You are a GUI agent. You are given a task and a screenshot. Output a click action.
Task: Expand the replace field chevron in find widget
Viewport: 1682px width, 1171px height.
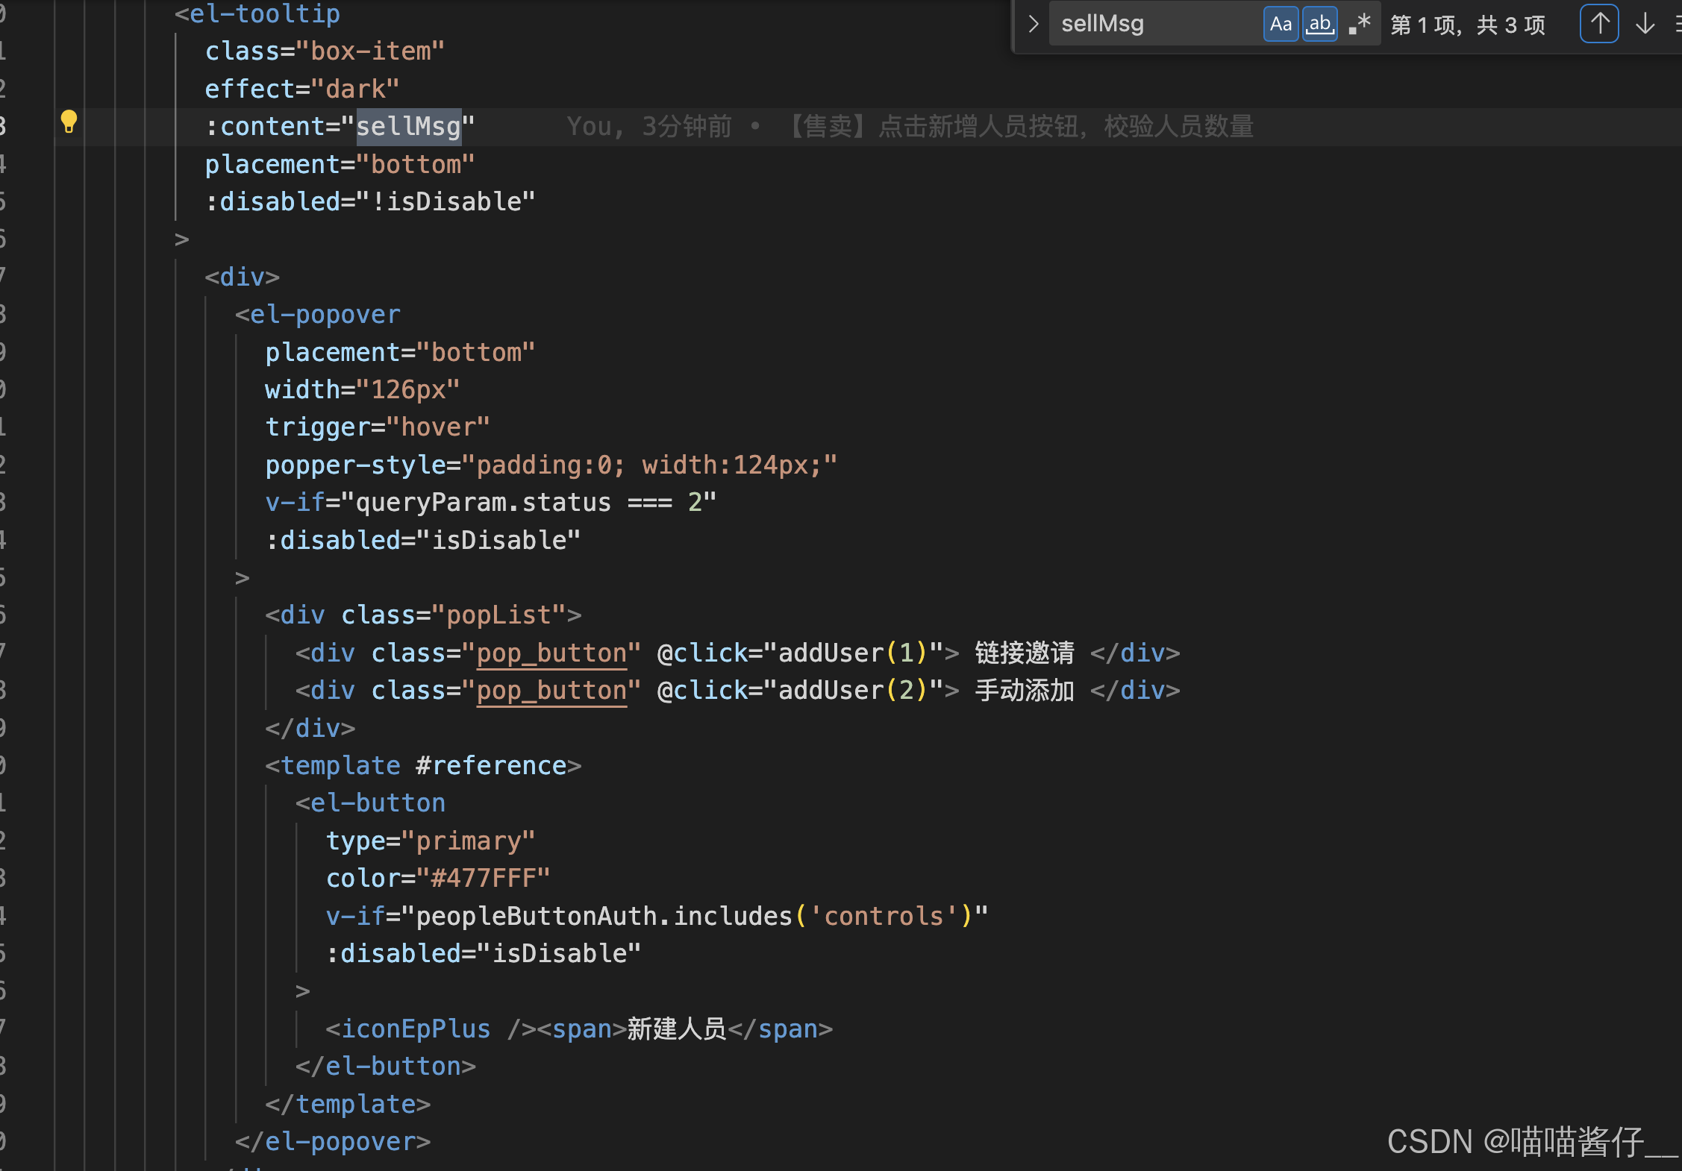tap(1034, 25)
